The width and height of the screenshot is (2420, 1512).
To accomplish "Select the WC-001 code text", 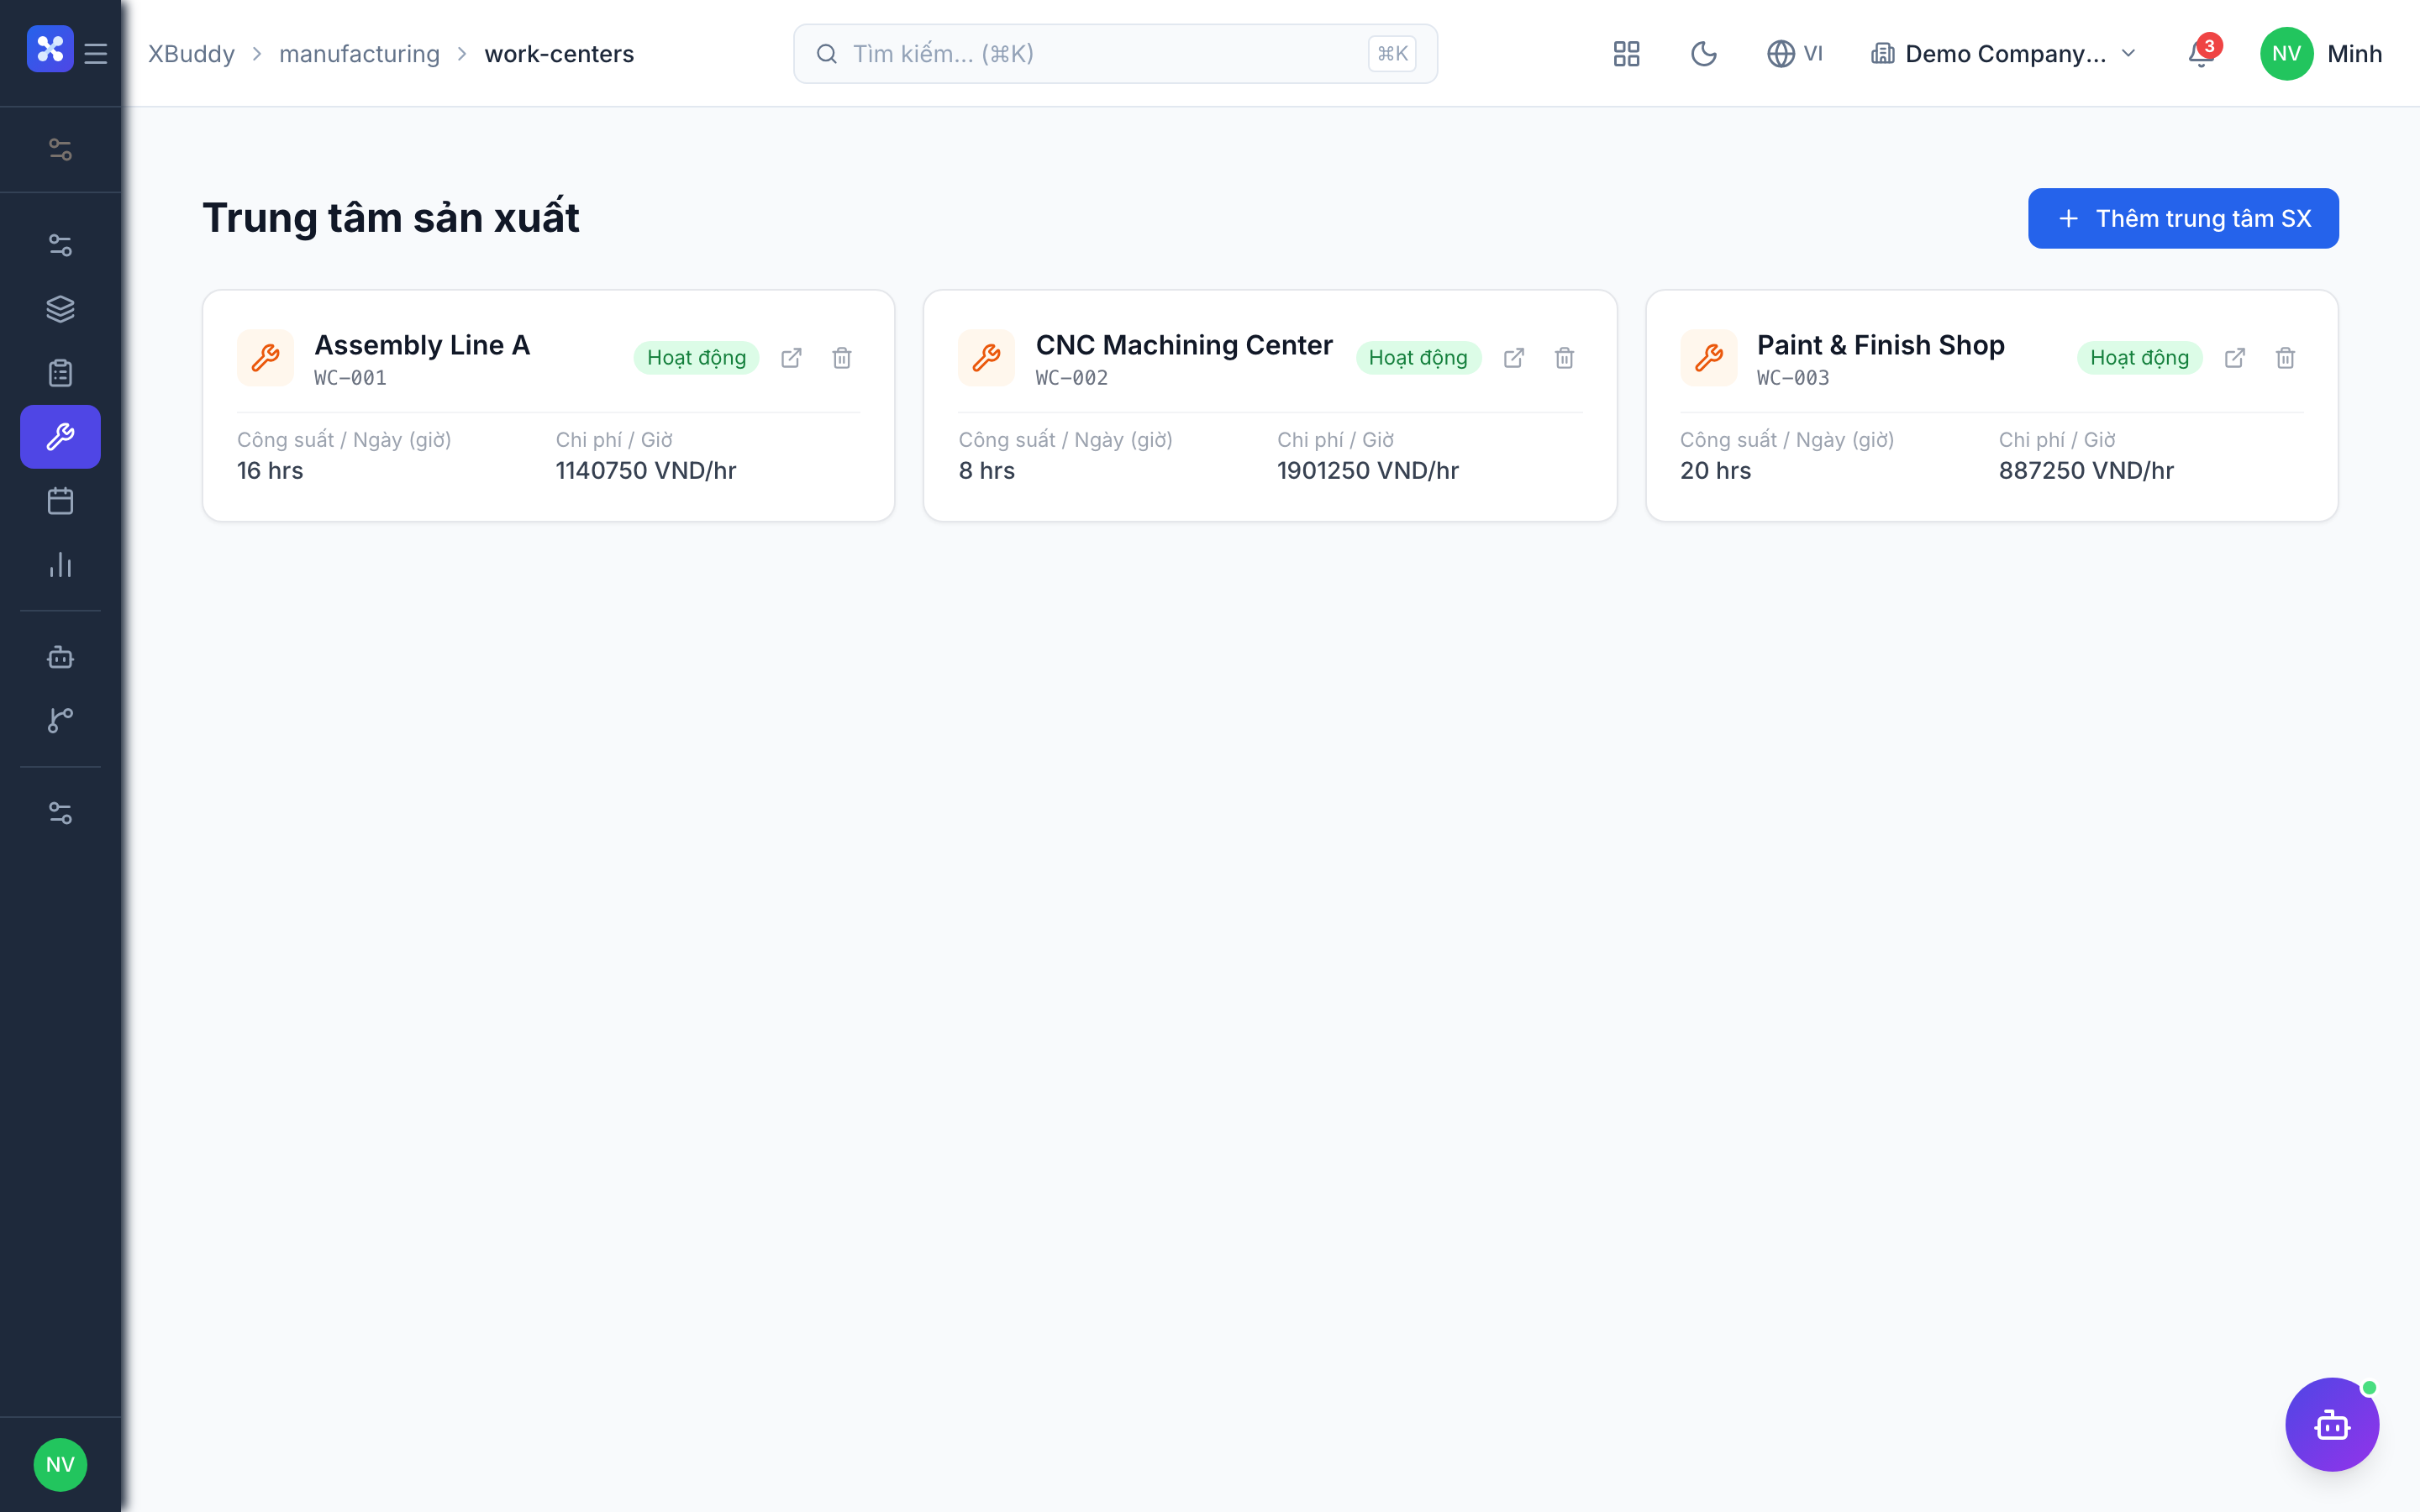I will pyautogui.click(x=350, y=378).
